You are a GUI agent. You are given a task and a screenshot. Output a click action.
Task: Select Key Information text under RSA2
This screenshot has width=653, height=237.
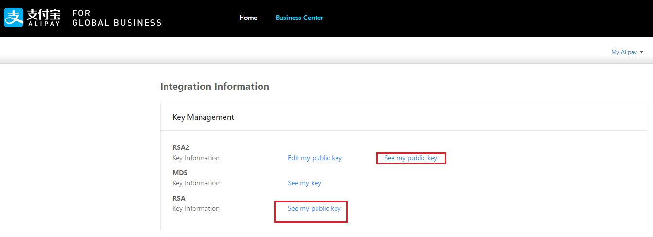[196, 158]
